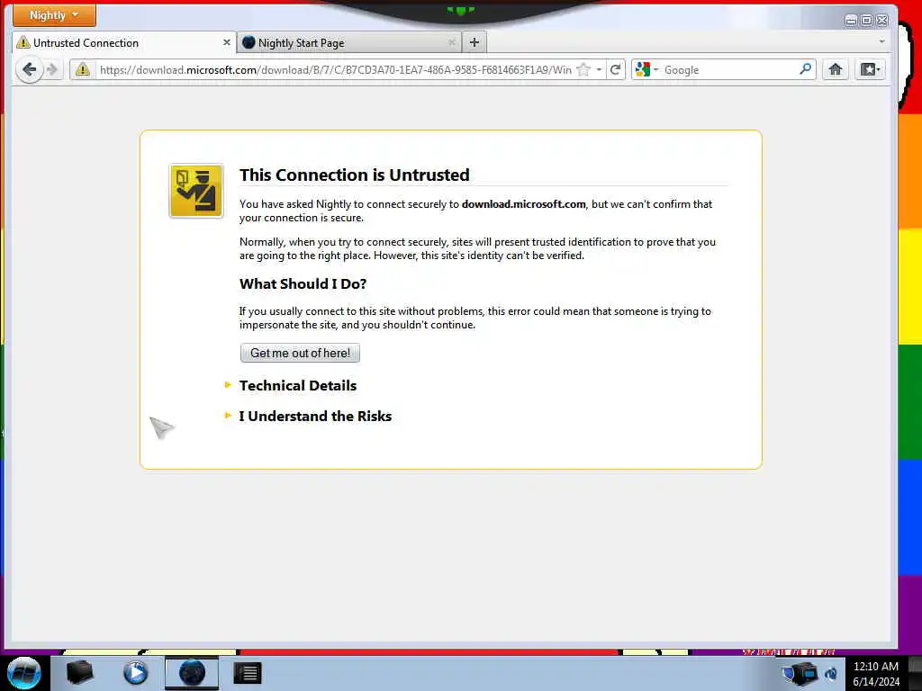Click the yellow officer passport warning icon
Image resolution: width=922 pixels, height=691 pixels.
(x=196, y=191)
